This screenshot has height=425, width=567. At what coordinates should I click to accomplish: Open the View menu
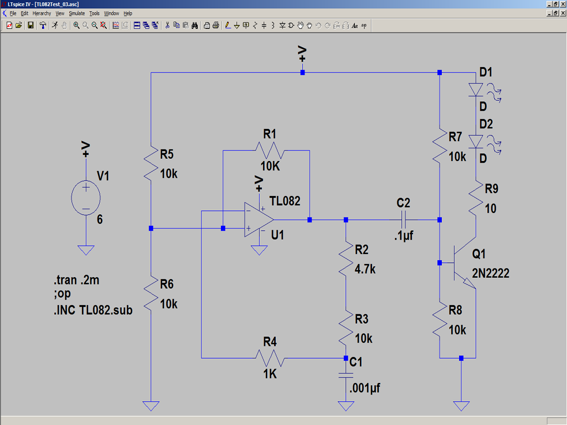[x=60, y=13]
